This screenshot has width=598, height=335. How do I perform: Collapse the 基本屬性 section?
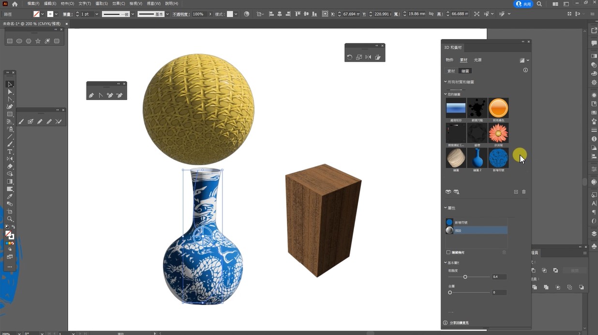446,263
